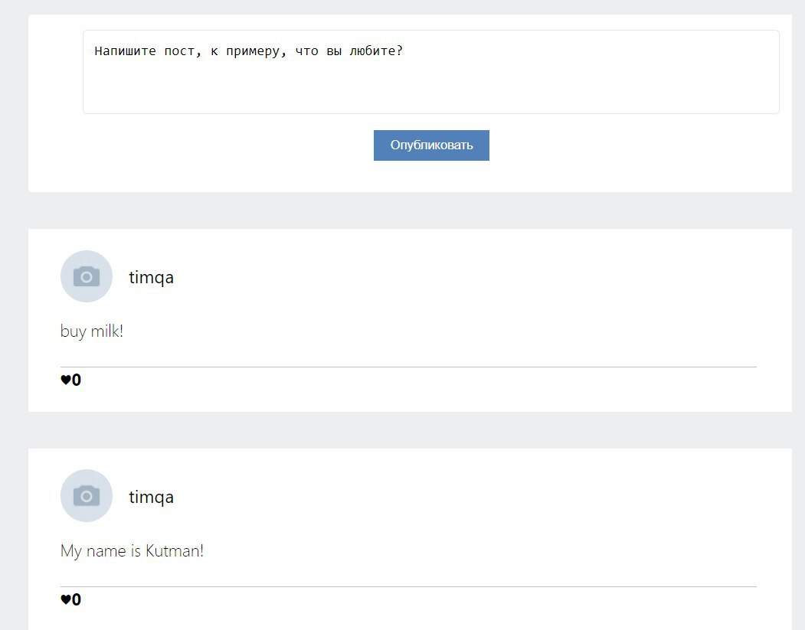
Task: Open the camera avatar on the Kutman post
Action: pos(87,496)
